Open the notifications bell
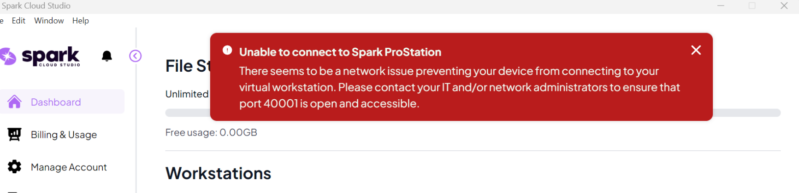This screenshot has height=193, width=799. (107, 56)
